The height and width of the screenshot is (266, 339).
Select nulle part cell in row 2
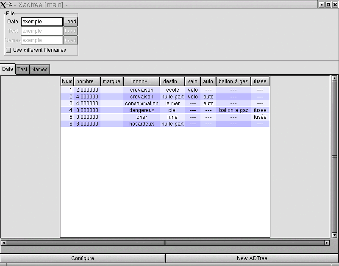[172, 97]
